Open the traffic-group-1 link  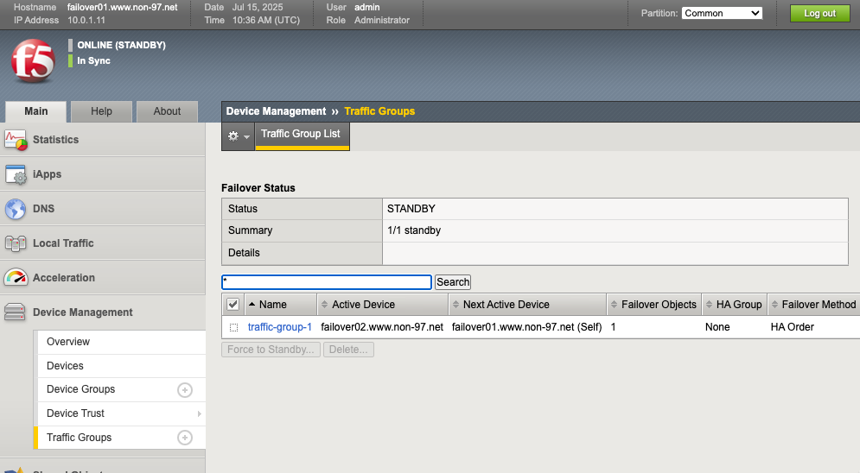(280, 327)
